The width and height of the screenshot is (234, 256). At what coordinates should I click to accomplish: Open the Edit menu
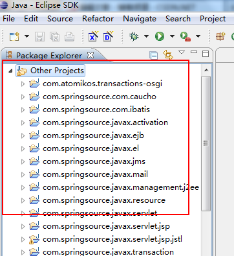tap(31, 19)
